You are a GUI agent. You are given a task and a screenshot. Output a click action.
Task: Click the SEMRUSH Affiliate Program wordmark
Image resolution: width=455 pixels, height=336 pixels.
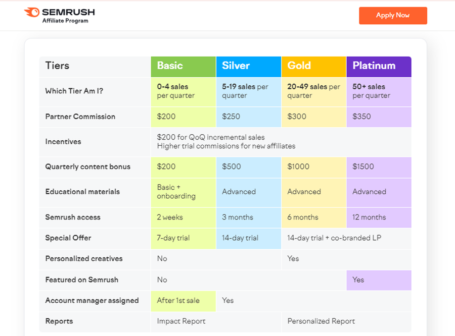pos(68,16)
